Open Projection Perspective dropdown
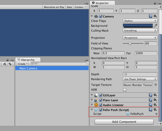 tap(140, 38)
